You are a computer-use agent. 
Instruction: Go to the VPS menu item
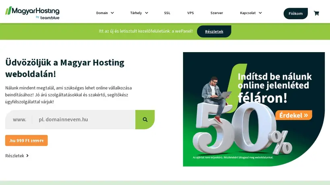pyautogui.click(x=190, y=13)
